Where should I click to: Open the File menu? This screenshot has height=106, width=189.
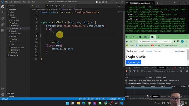tap(6, 2)
